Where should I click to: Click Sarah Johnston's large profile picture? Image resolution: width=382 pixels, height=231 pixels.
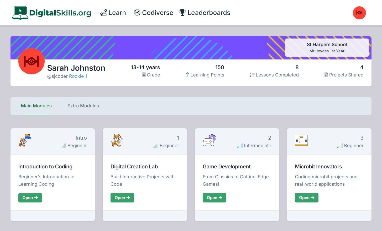pos(32,61)
